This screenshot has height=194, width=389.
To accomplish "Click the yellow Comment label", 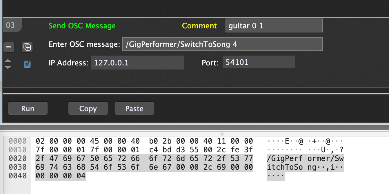I will [199, 26].
